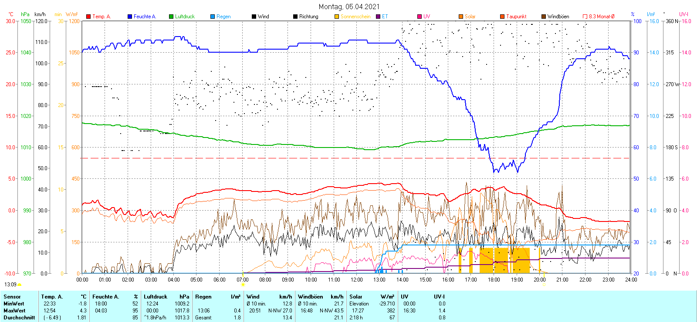
Task: Click the 13:09 timestamp at bottom left
Action: point(10,285)
